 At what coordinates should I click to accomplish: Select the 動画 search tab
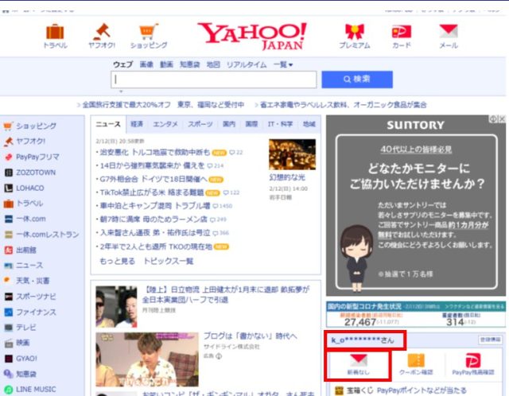166,64
